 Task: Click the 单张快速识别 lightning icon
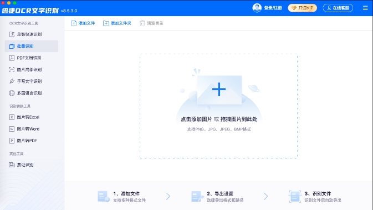pyautogui.click(x=12, y=34)
